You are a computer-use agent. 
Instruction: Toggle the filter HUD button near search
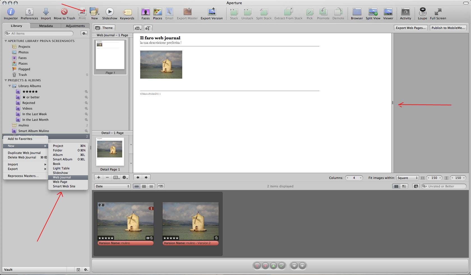(416, 186)
